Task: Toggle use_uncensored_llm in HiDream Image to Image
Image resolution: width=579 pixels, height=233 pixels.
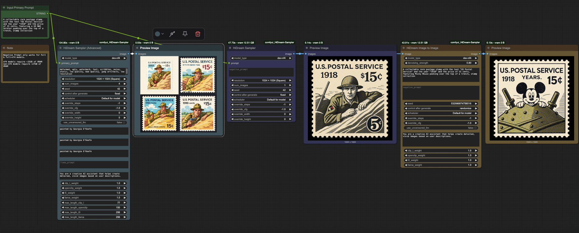Action: pyautogui.click(x=475, y=128)
